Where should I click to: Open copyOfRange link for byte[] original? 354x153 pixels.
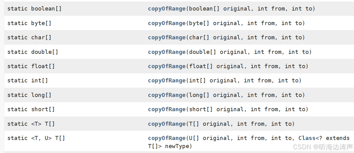click(167, 23)
